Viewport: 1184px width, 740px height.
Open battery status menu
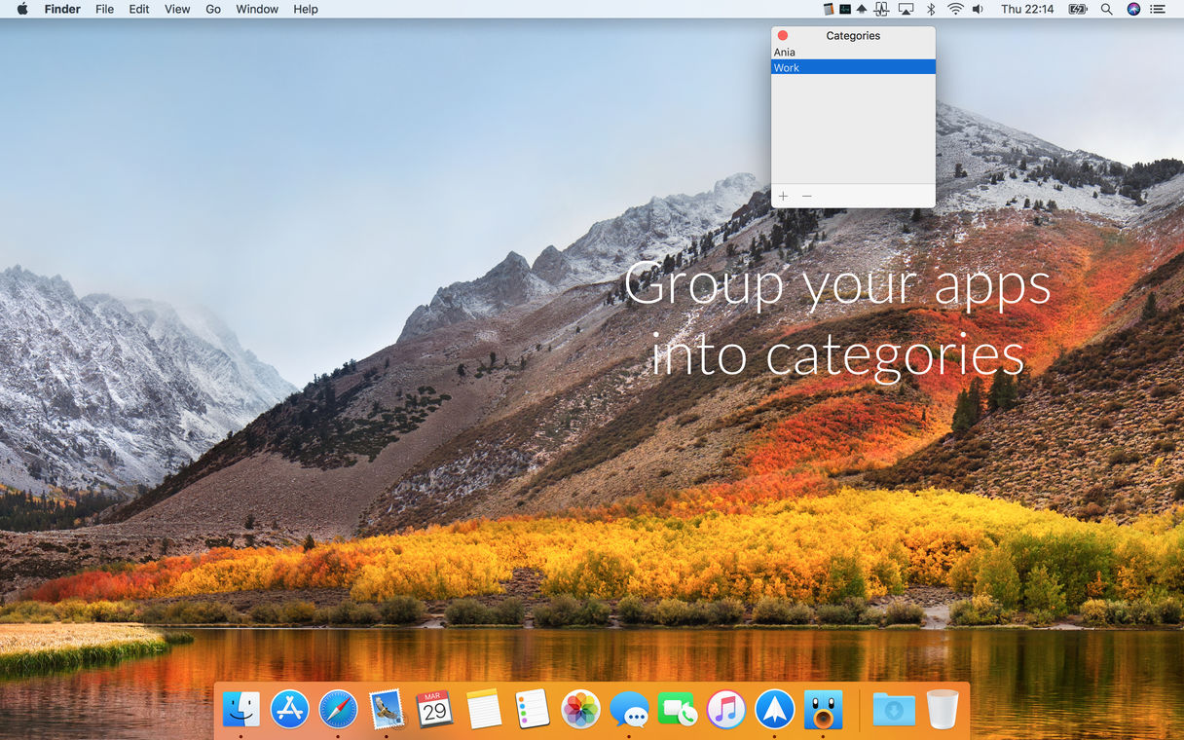tap(1078, 9)
